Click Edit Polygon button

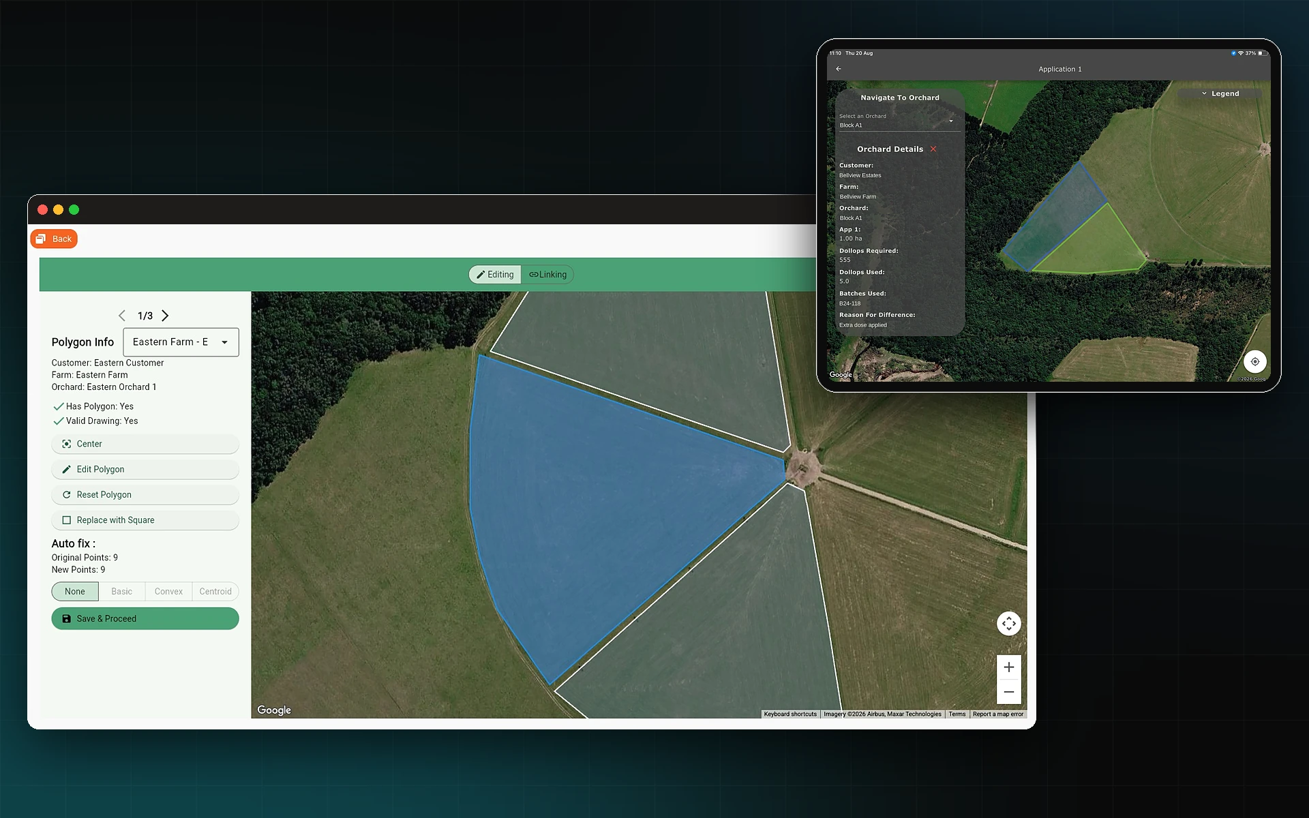[145, 469]
